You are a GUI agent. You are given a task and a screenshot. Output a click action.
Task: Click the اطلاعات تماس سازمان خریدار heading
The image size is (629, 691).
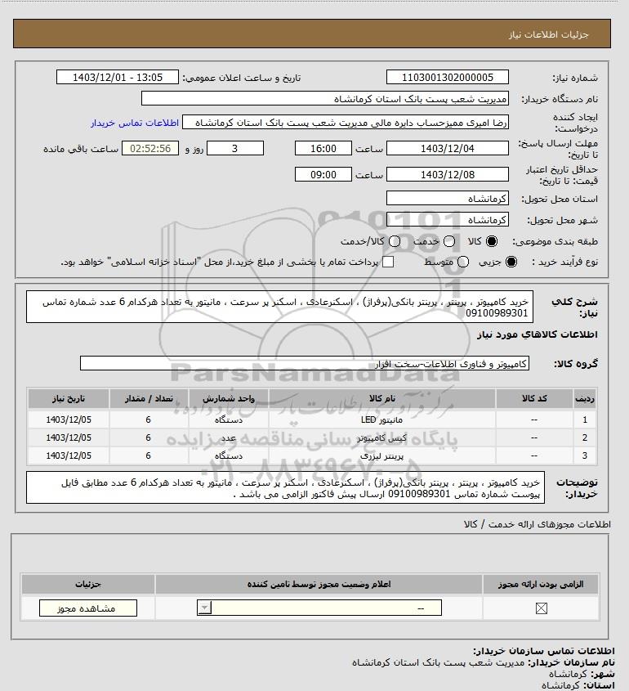[x=543, y=651]
